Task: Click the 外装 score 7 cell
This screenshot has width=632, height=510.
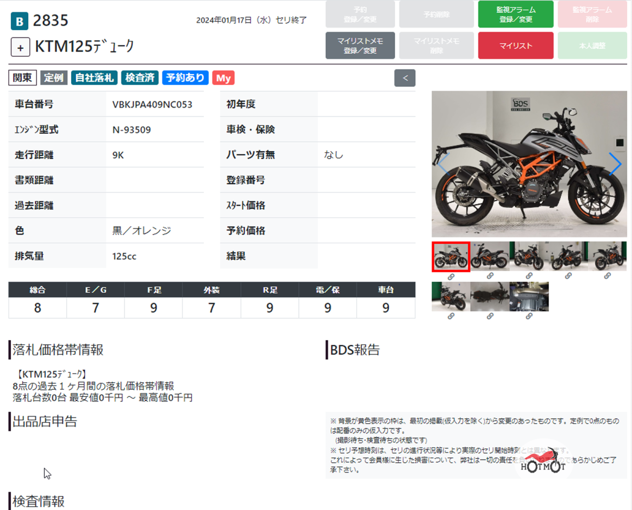Action: click(x=212, y=308)
